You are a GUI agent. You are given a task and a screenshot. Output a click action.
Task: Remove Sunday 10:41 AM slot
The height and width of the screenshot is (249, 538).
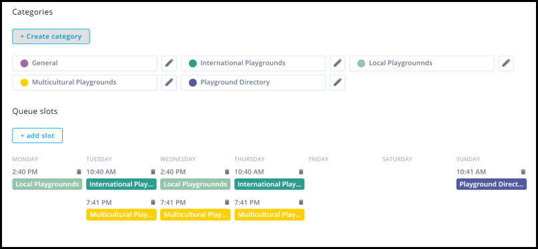click(x=523, y=172)
